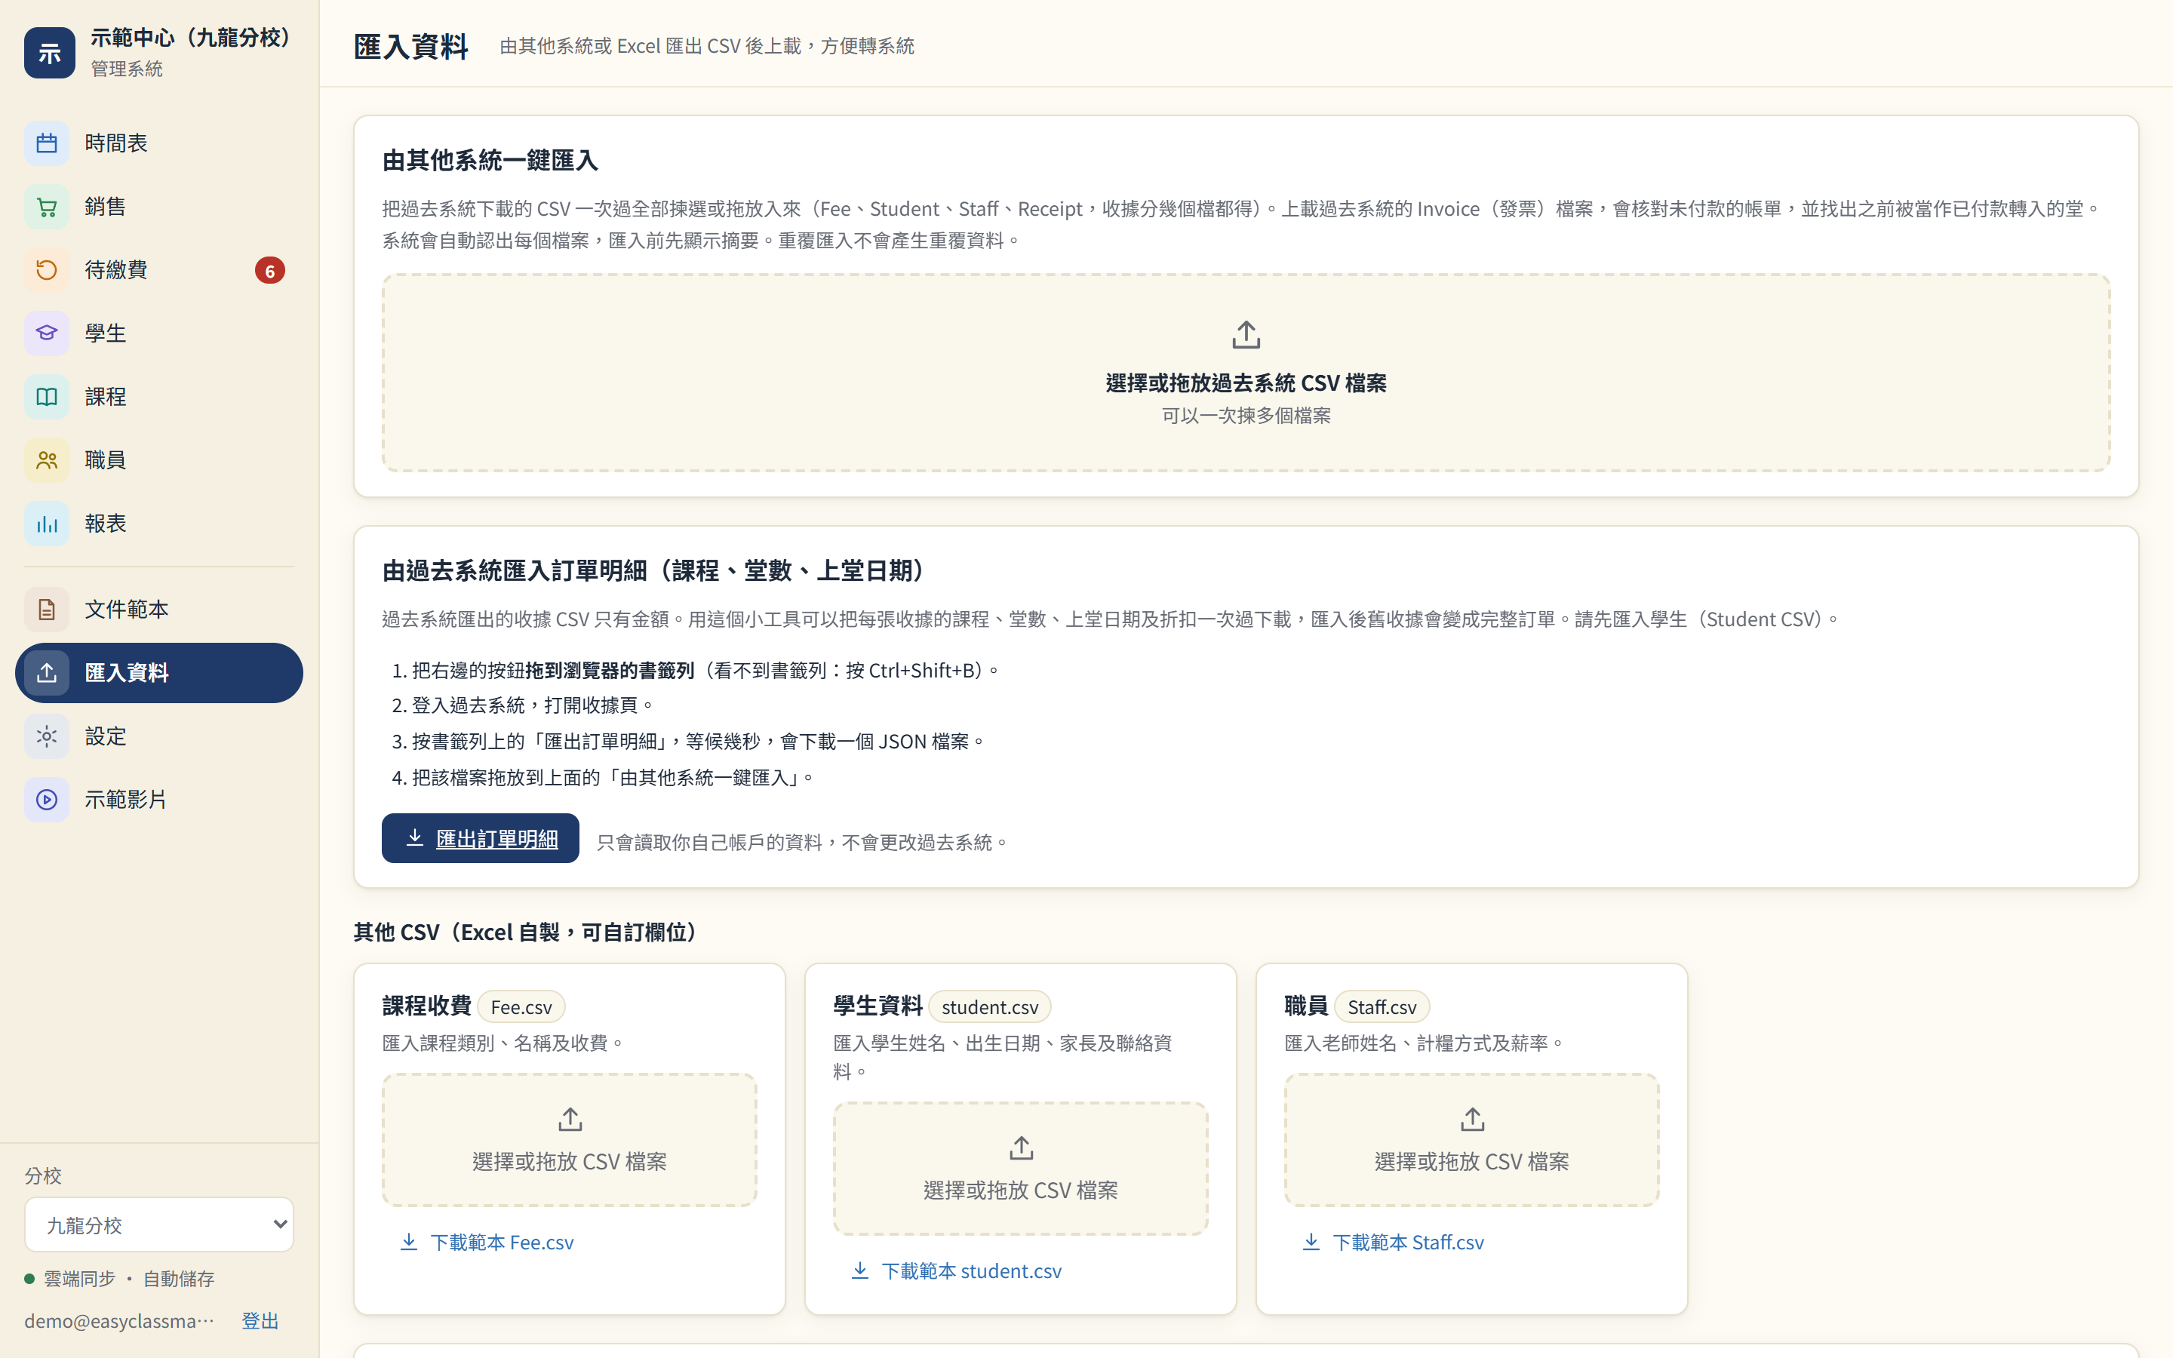Screen dimensions: 2173x1358
Task: Open the 時間表 calendar icon
Action: 47,143
